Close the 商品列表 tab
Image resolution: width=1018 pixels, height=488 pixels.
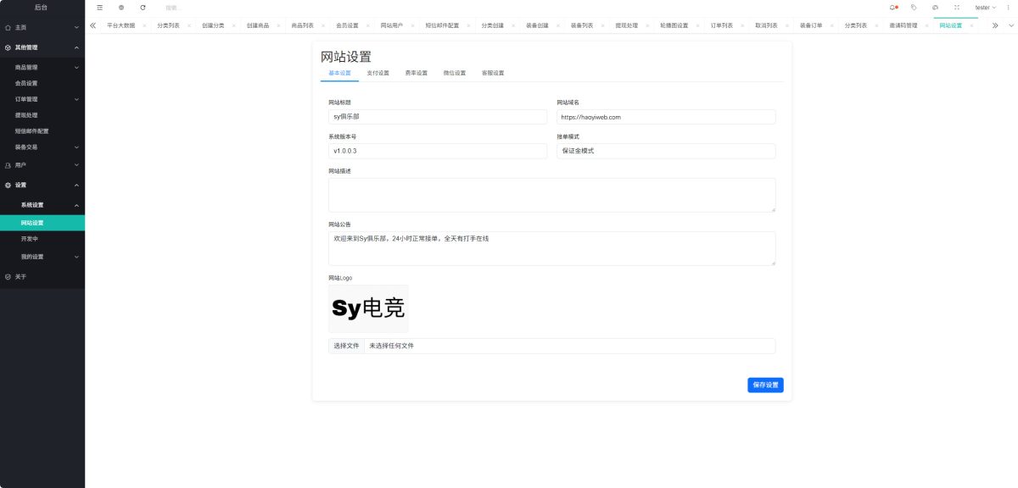pos(323,25)
